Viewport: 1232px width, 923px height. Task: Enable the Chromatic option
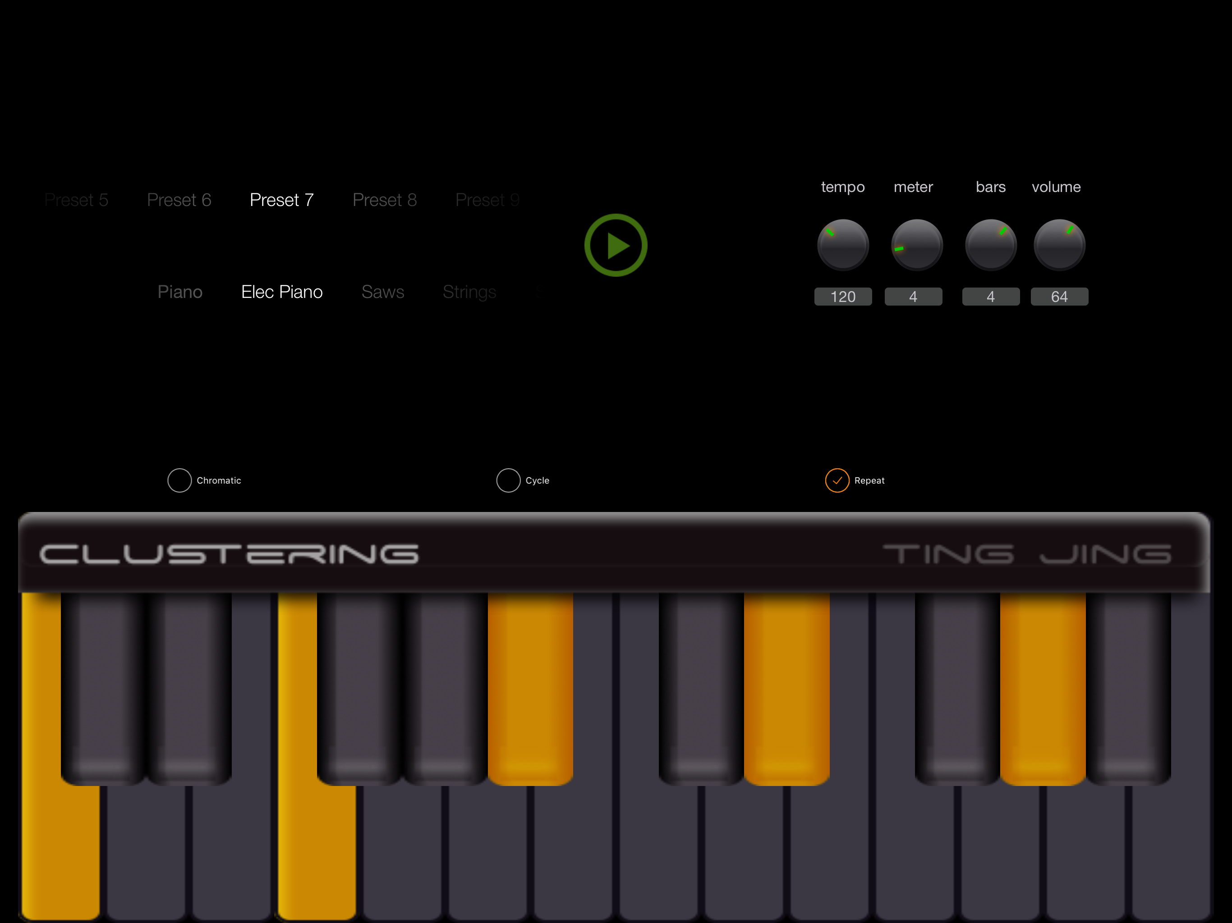click(x=179, y=480)
